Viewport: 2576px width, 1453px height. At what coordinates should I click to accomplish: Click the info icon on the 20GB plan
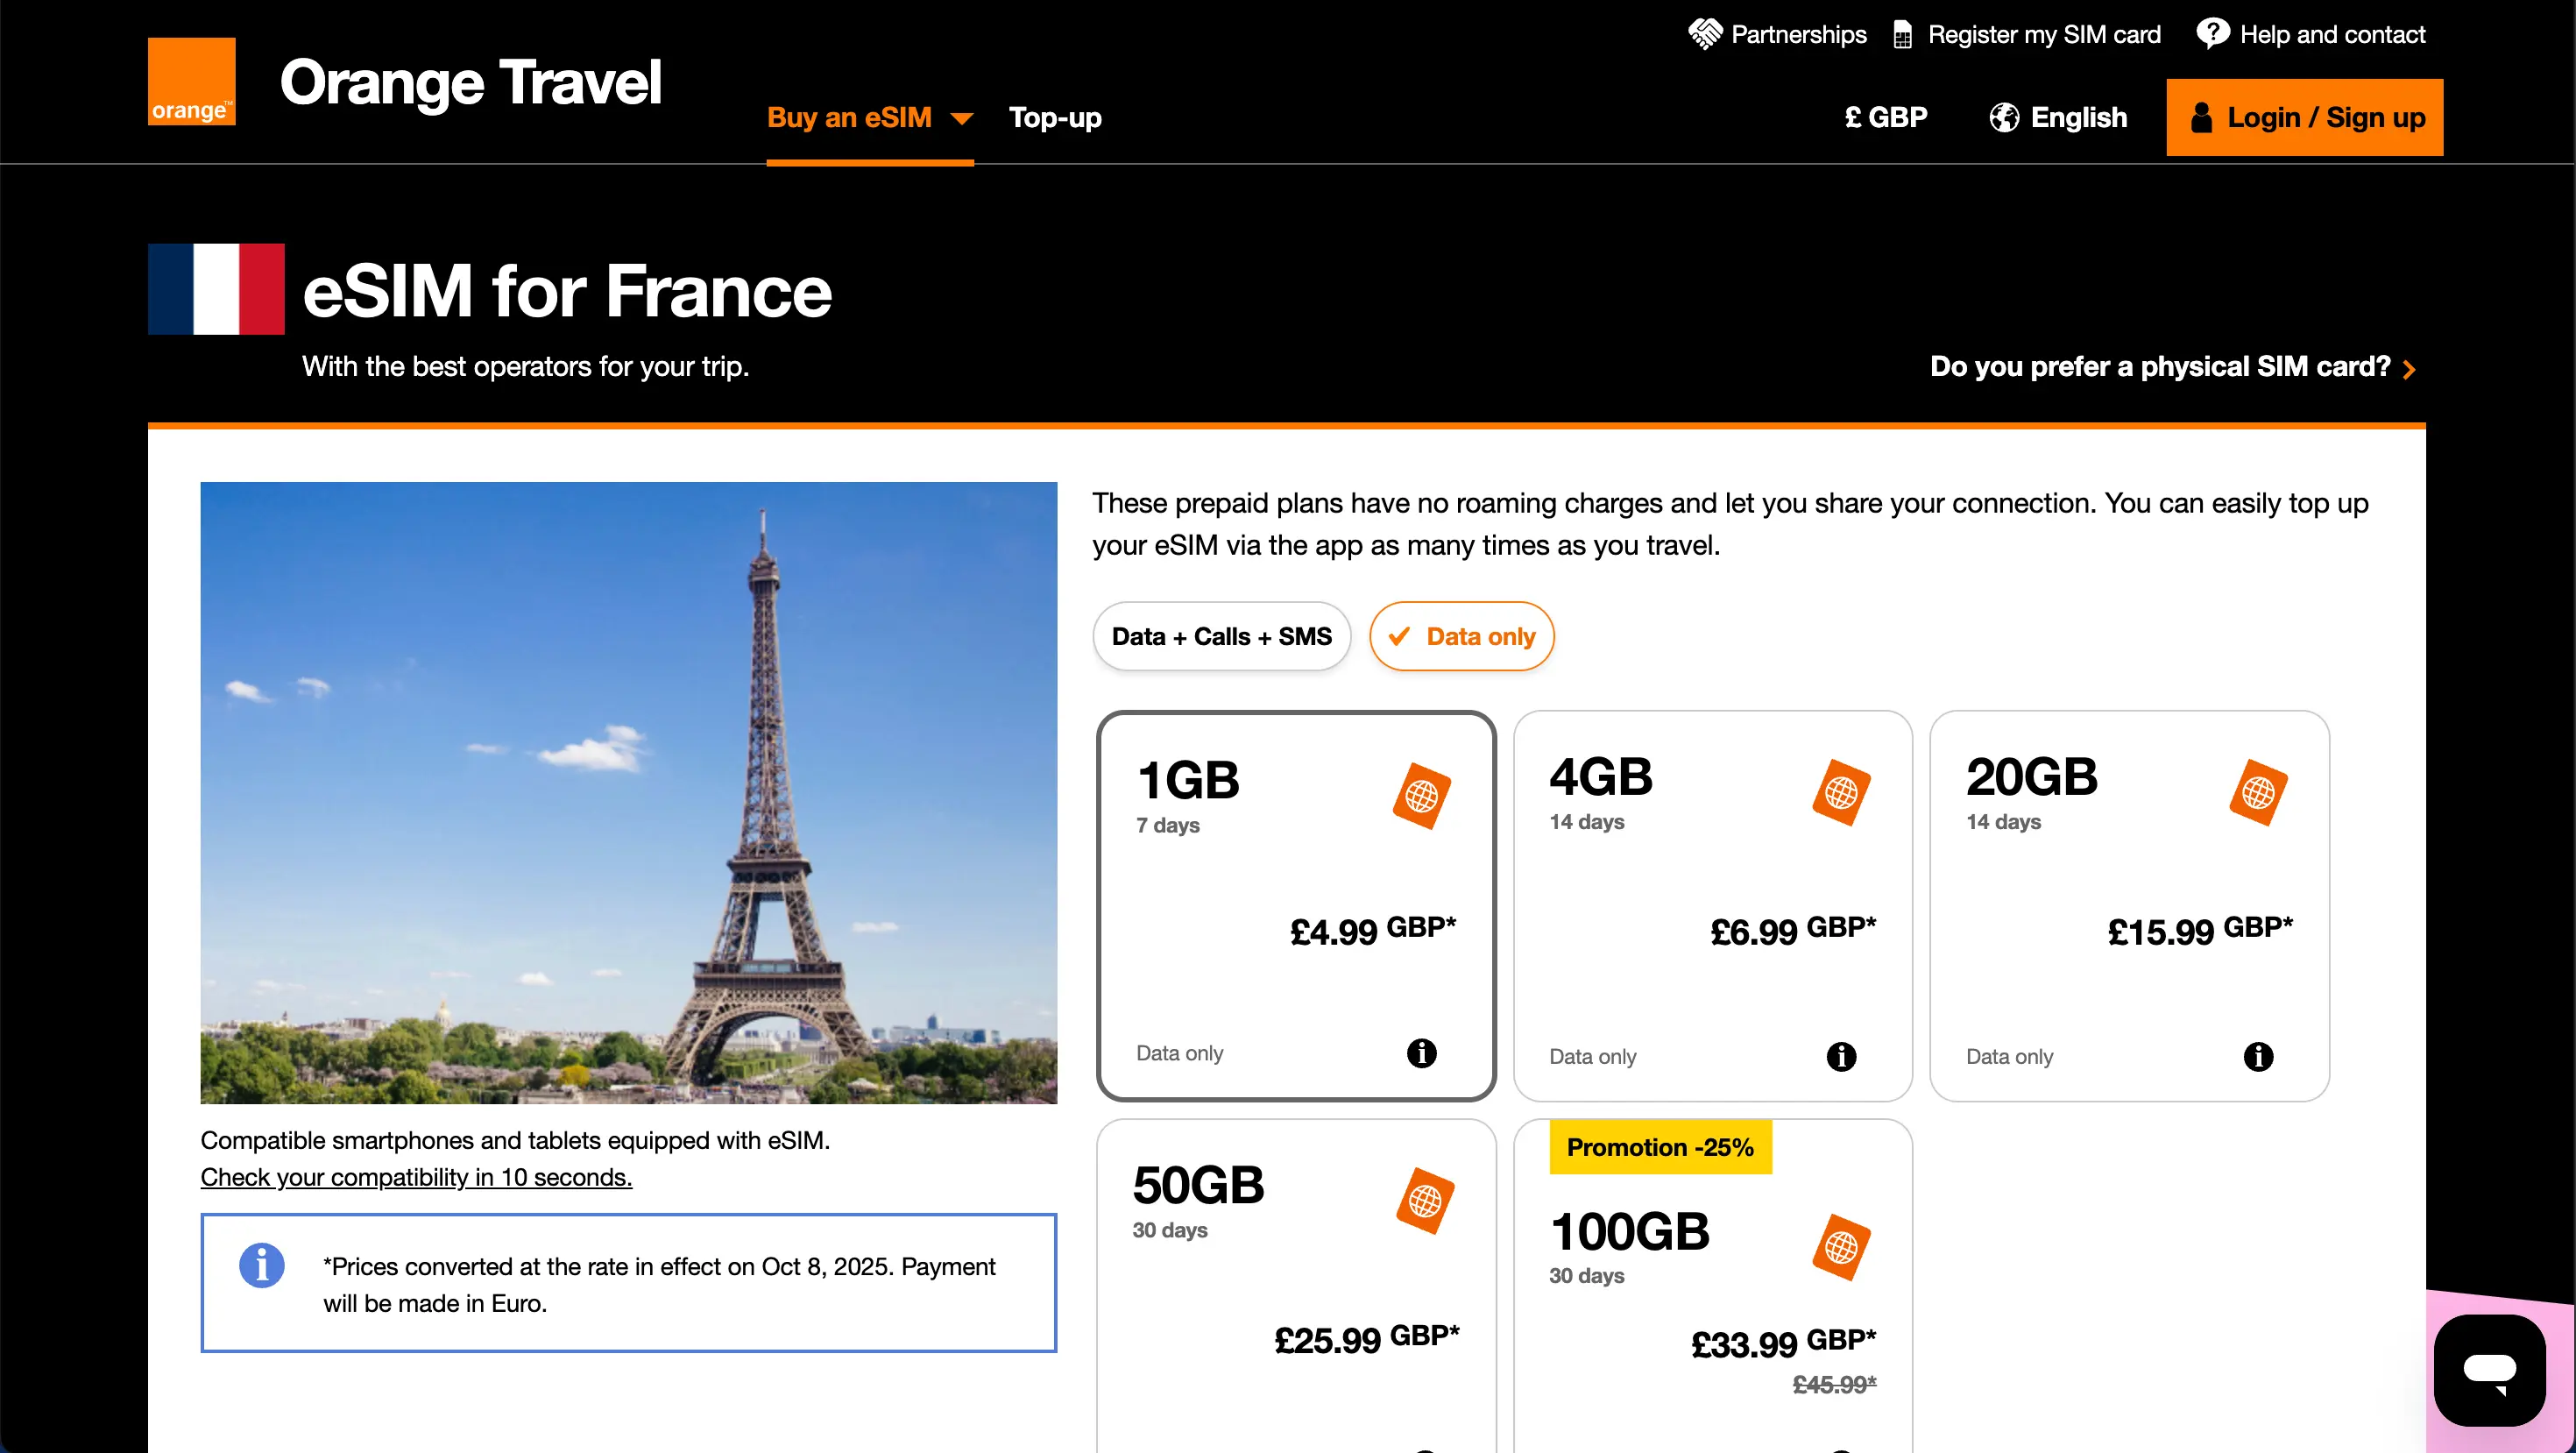[x=2258, y=1056]
